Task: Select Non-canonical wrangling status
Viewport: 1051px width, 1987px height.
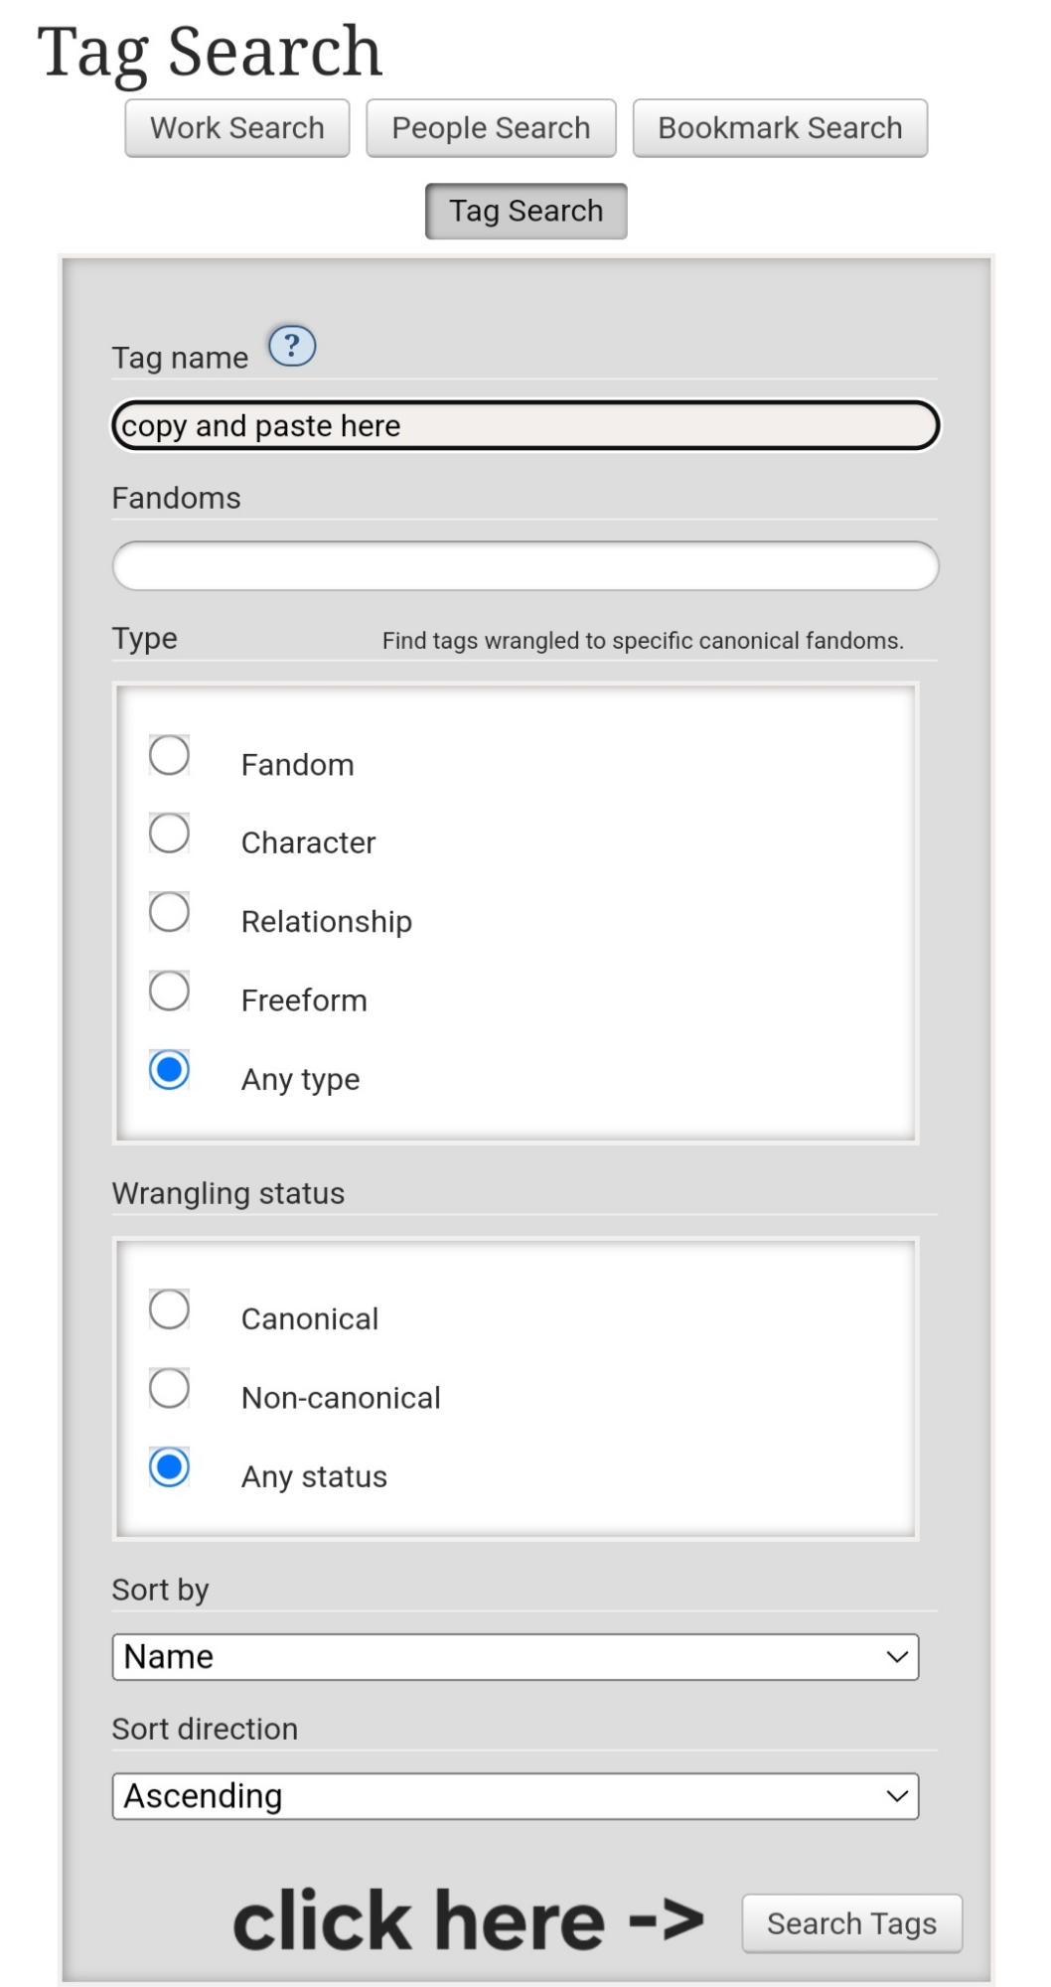Action: point(169,1388)
